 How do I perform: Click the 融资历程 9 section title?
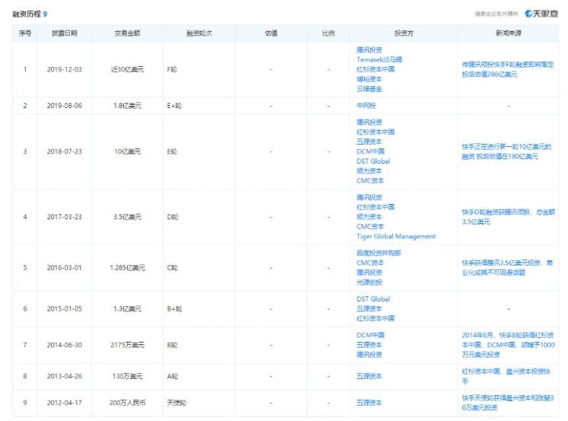pyautogui.click(x=30, y=14)
